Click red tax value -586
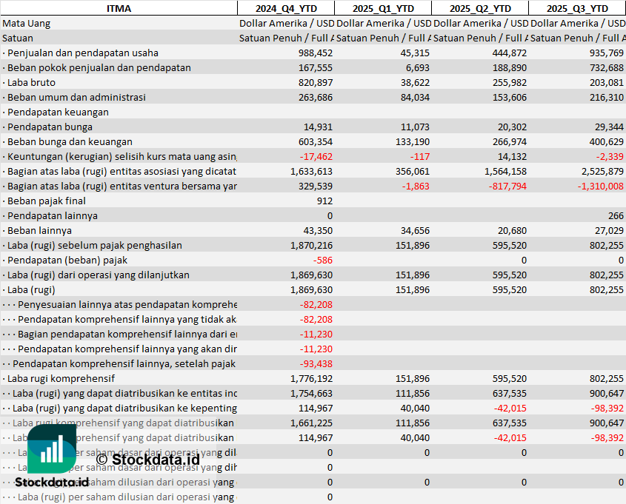Image resolution: width=626 pixels, height=504 pixels. click(322, 260)
